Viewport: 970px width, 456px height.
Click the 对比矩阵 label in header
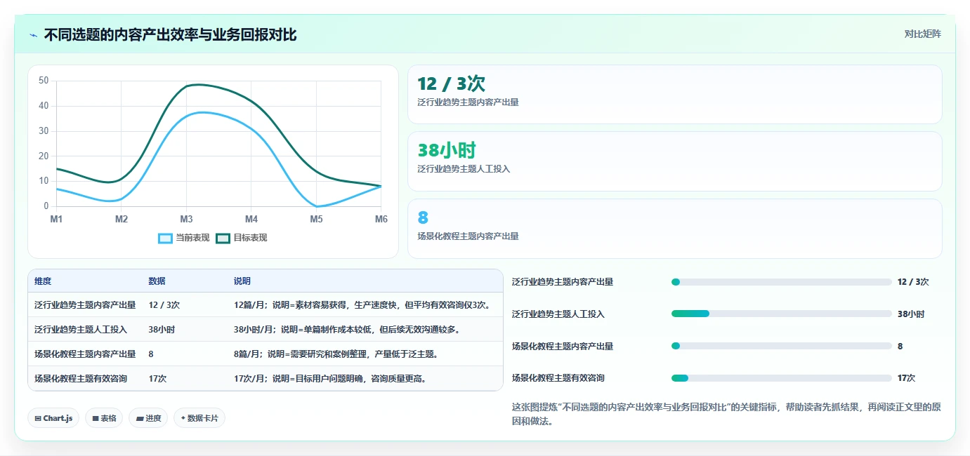coord(922,34)
